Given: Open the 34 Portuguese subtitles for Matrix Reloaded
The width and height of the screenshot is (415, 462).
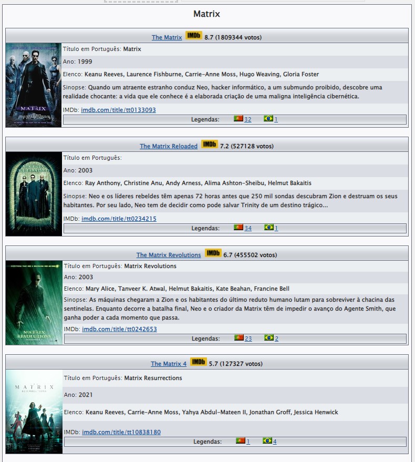Looking at the screenshot, I should click(x=248, y=228).
